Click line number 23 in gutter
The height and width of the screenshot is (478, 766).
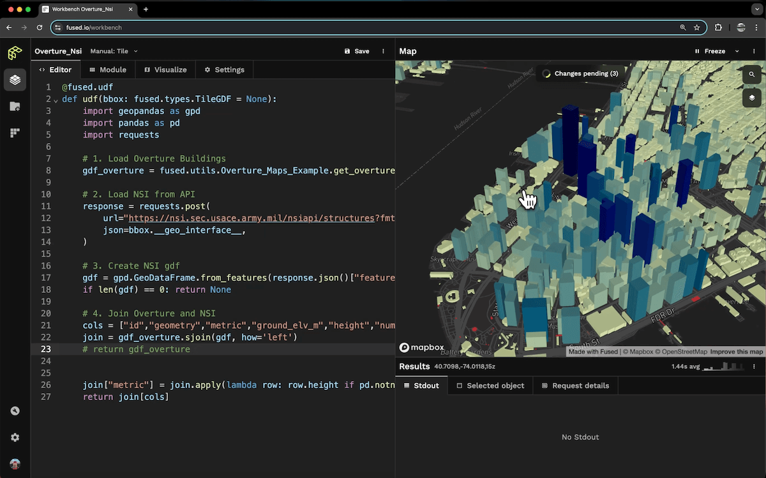coord(46,349)
